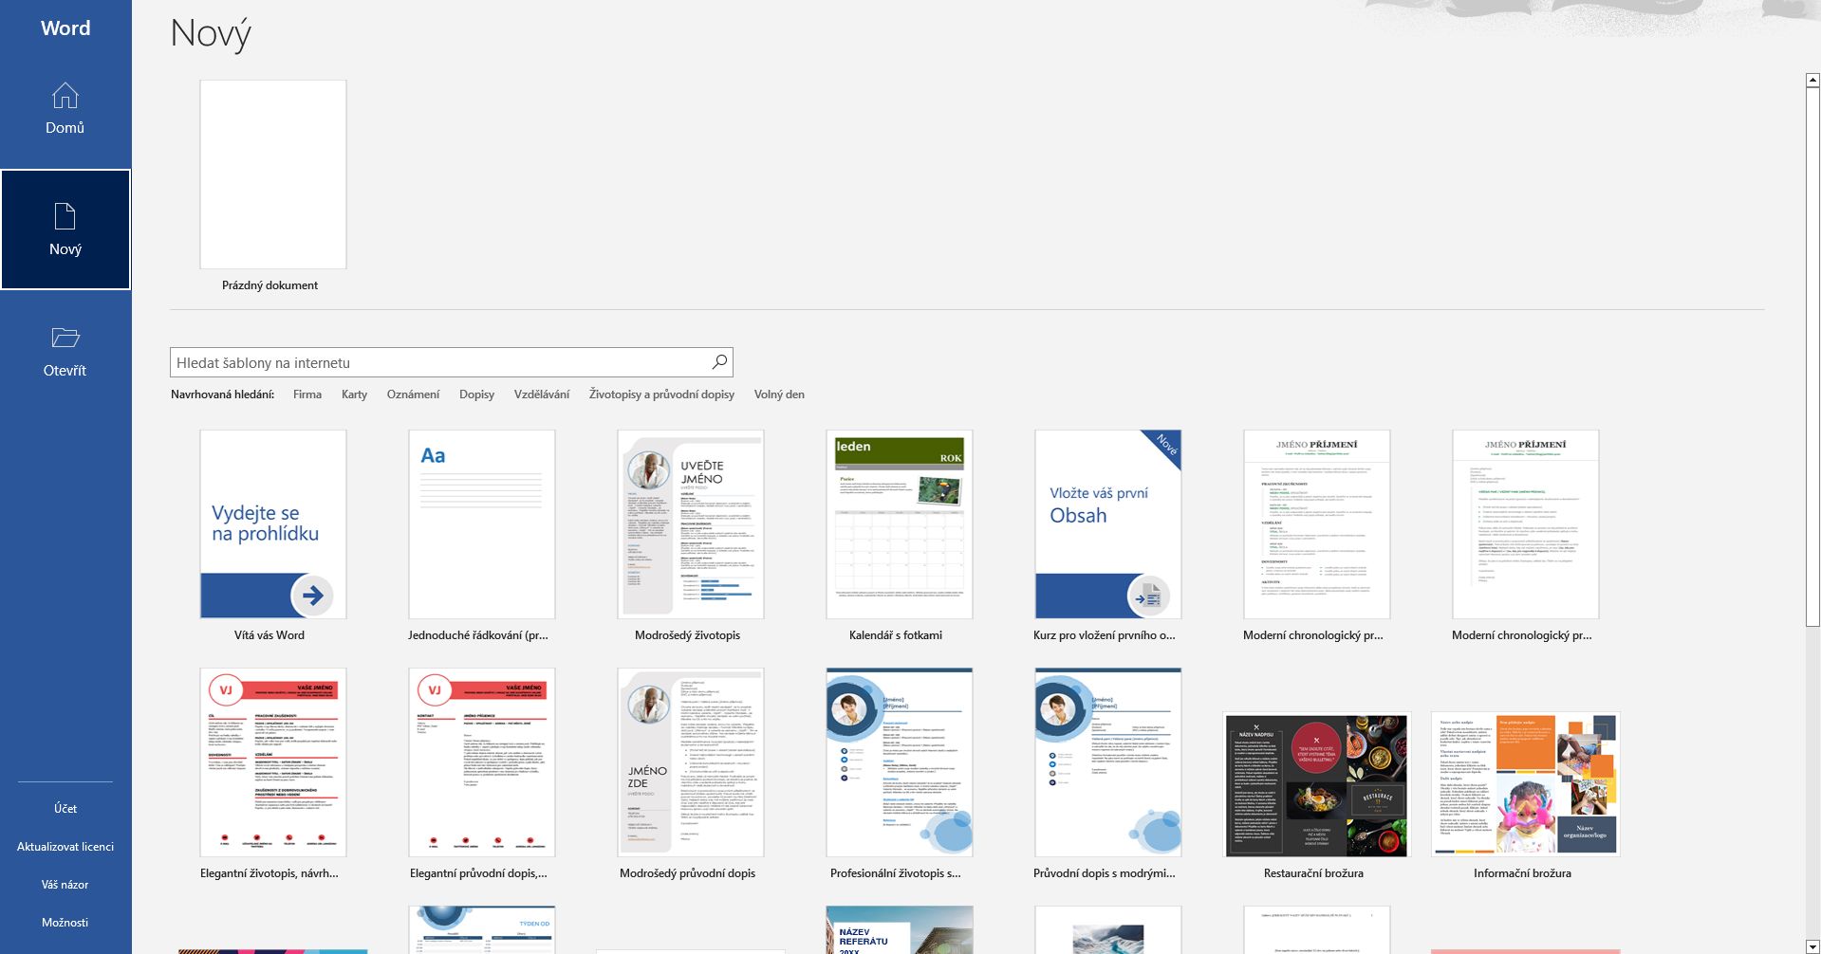Click the vertical scrollbar thumb
This screenshot has width=1821, height=954.
(1812, 358)
